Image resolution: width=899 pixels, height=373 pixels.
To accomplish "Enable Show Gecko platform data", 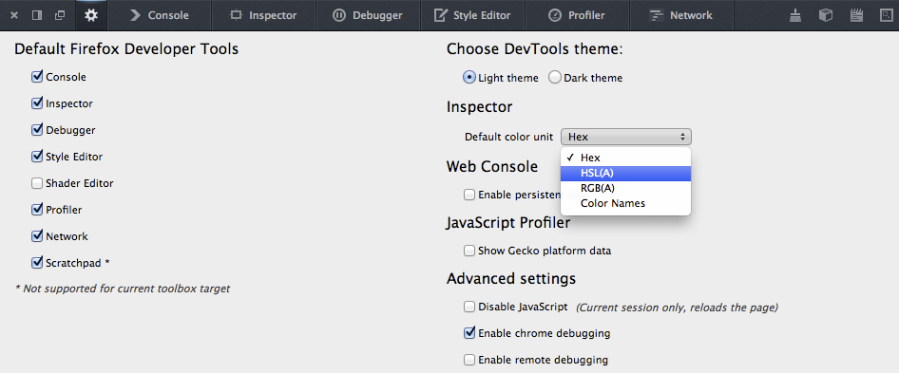I will click(469, 251).
